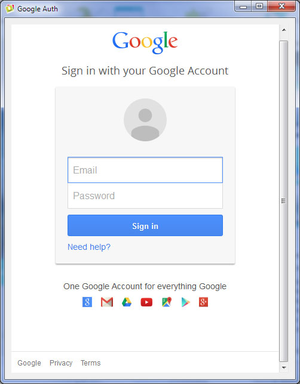Focus the Password input field
Image resolution: width=300 pixels, height=384 pixels.
tap(145, 196)
